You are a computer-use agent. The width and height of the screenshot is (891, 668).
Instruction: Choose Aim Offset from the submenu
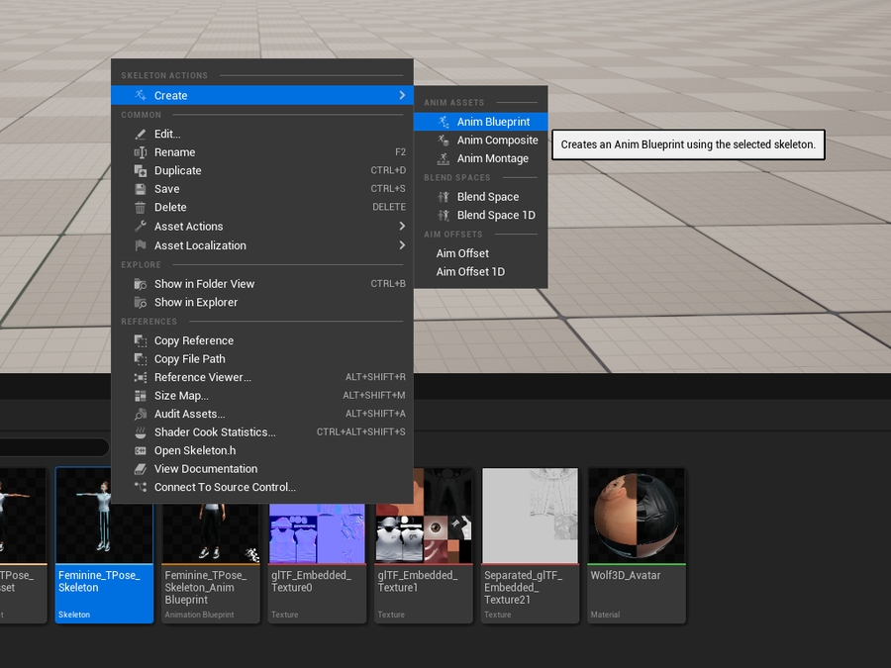click(462, 253)
